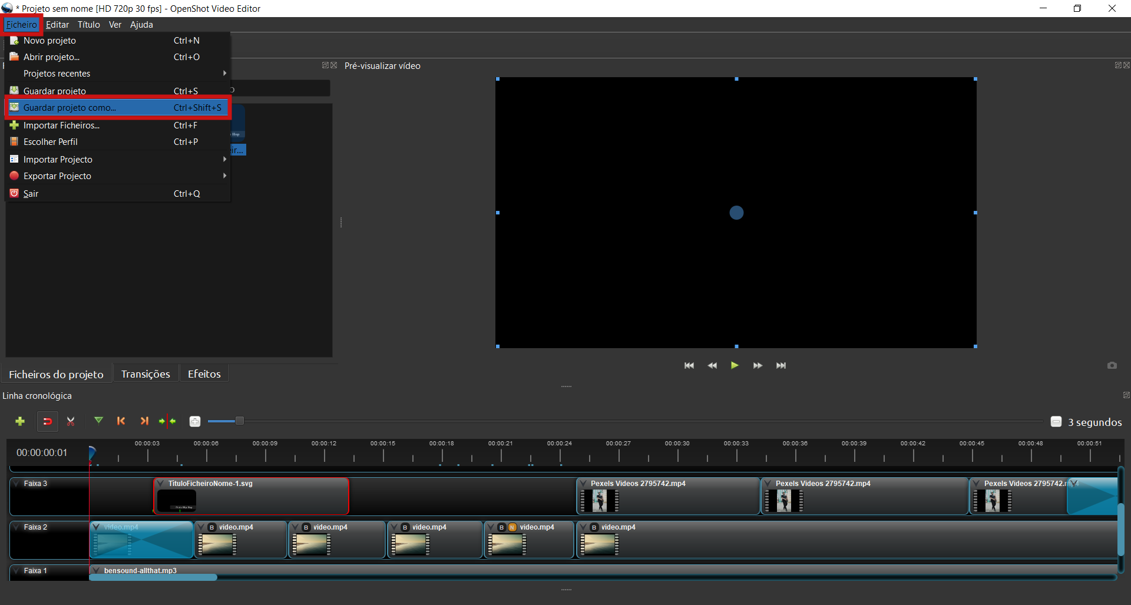Open the Faixa 3 track menu arrow
1131x605 pixels.
point(16,484)
